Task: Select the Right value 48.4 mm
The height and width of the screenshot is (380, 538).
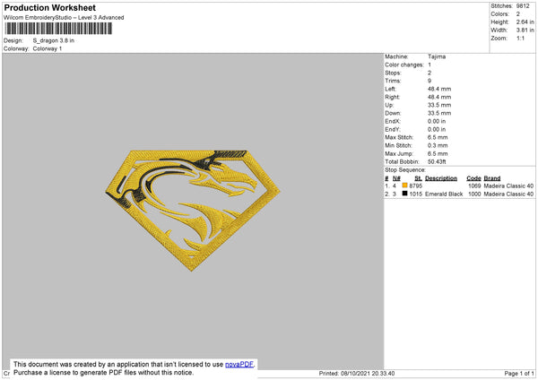Action: click(439, 97)
